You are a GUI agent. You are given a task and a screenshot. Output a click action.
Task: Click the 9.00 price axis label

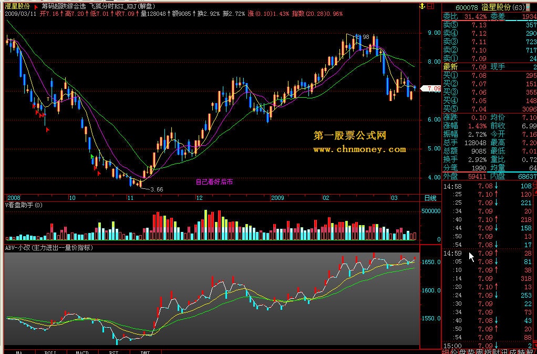(x=434, y=33)
